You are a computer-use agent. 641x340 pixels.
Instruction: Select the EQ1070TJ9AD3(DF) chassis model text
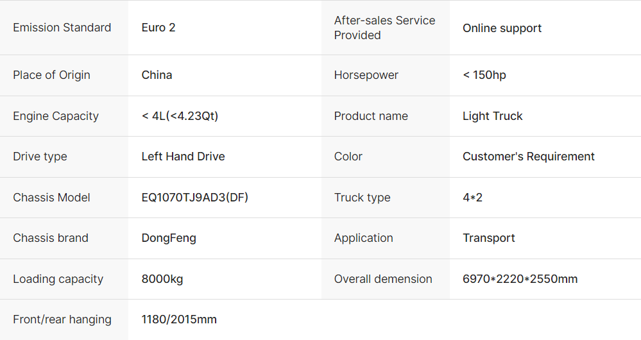[x=194, y=198]
